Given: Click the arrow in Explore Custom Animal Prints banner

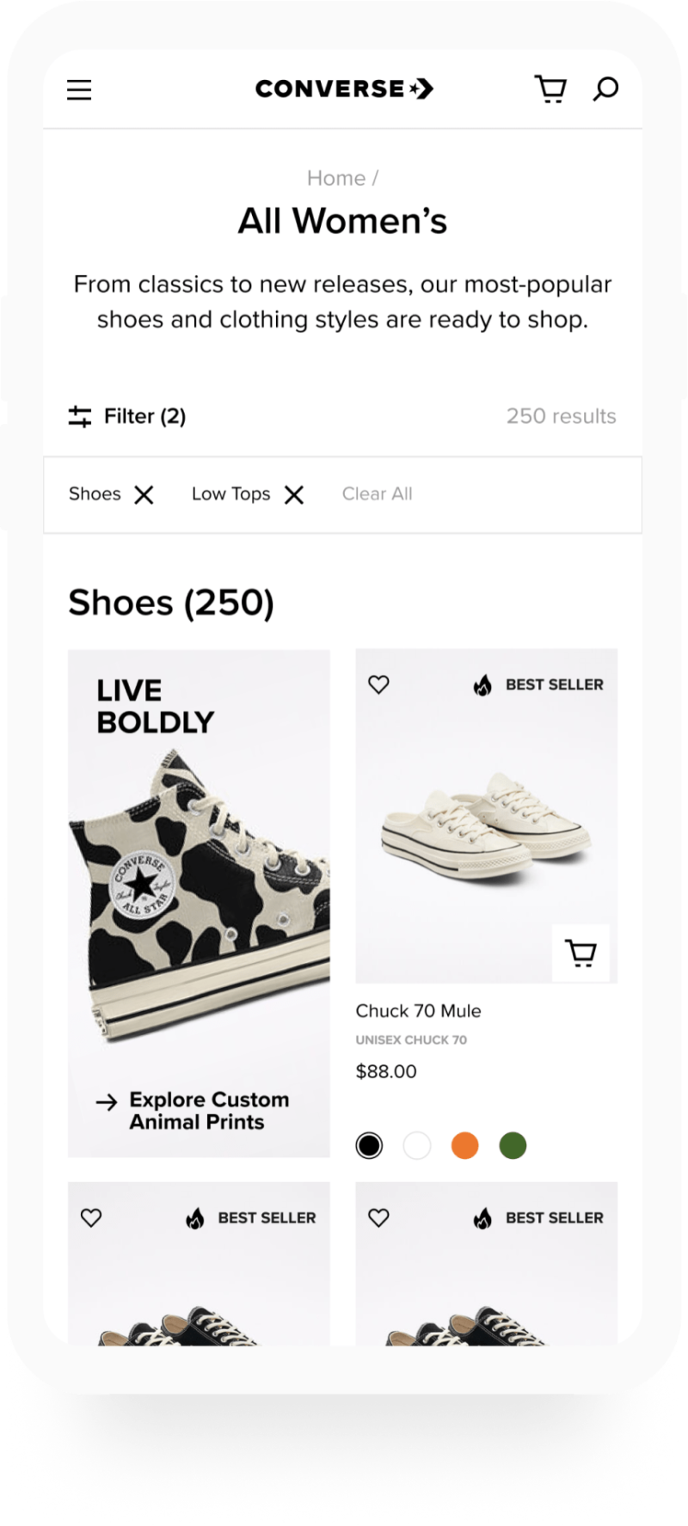Looking at the screenshot, I should pyautogui.click(x=107, y=1100).
